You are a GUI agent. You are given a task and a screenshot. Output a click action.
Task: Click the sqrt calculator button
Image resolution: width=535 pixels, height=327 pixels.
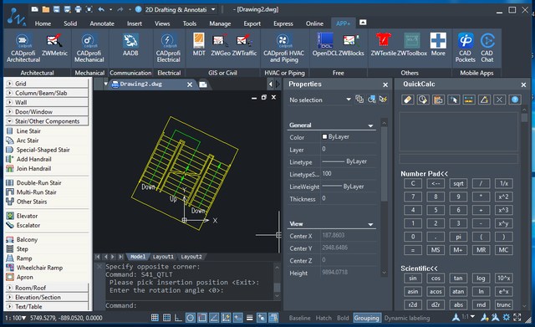(458, 183)
